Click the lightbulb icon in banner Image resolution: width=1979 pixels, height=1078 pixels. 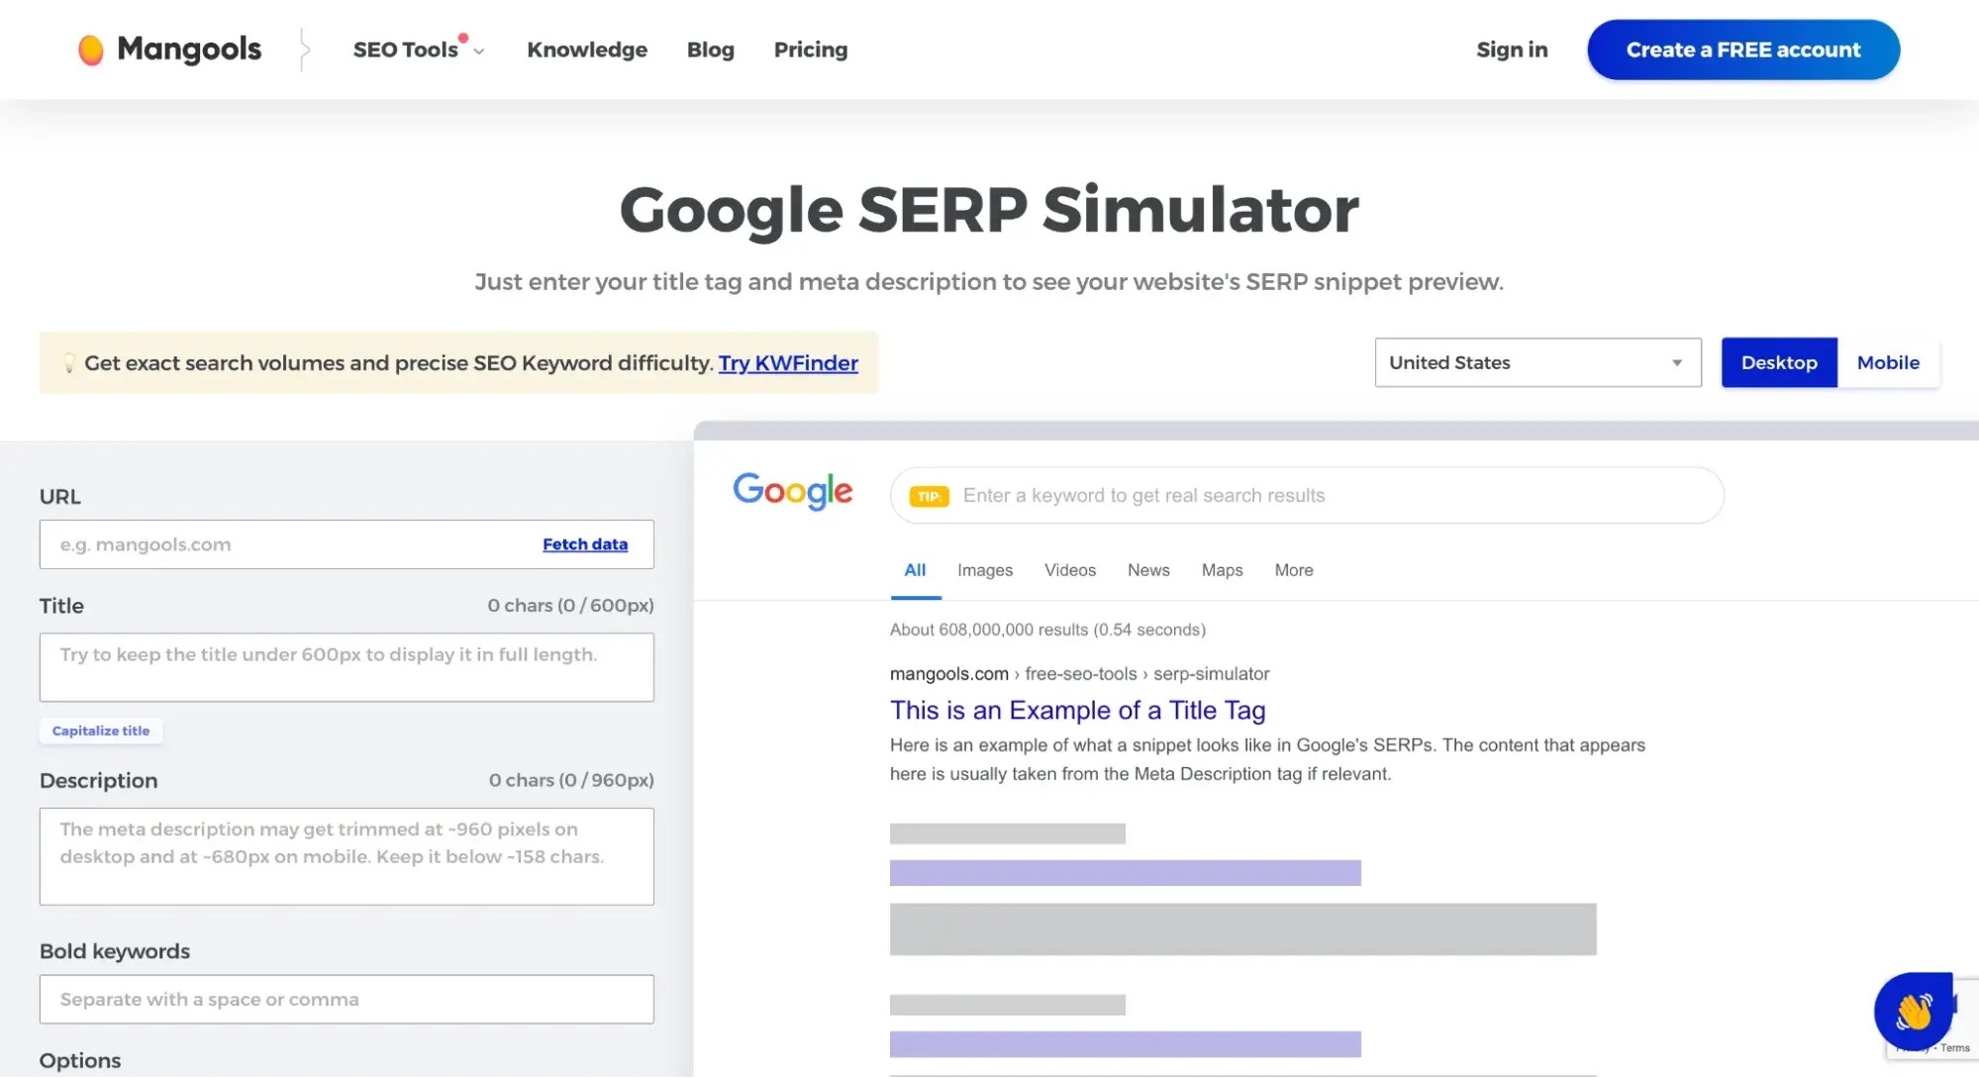[x=68, y=363]
